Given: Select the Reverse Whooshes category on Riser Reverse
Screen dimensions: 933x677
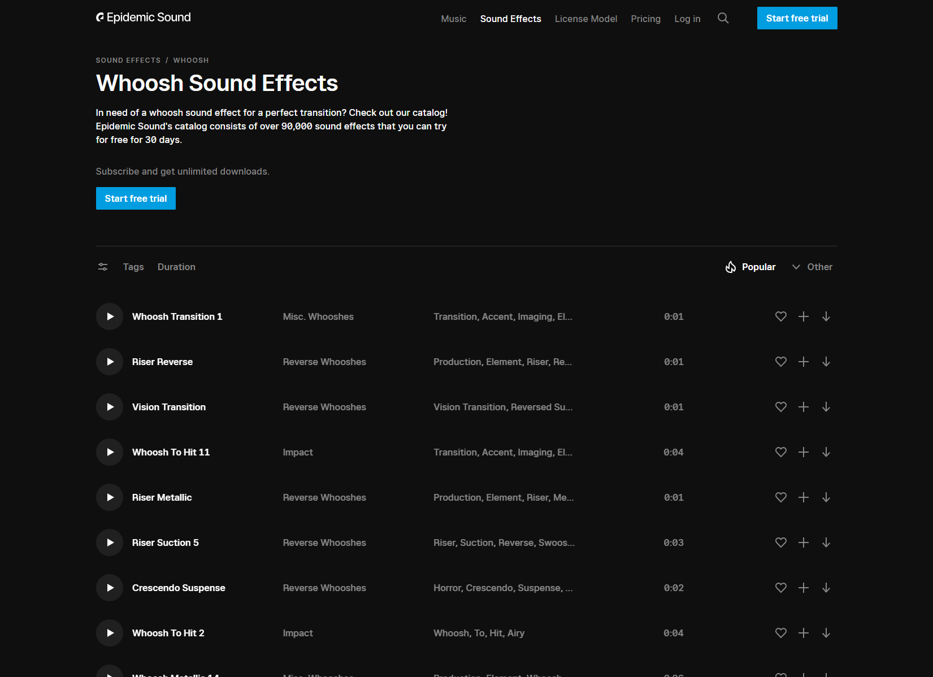Looking at the screenshot, I should [324, 362].
